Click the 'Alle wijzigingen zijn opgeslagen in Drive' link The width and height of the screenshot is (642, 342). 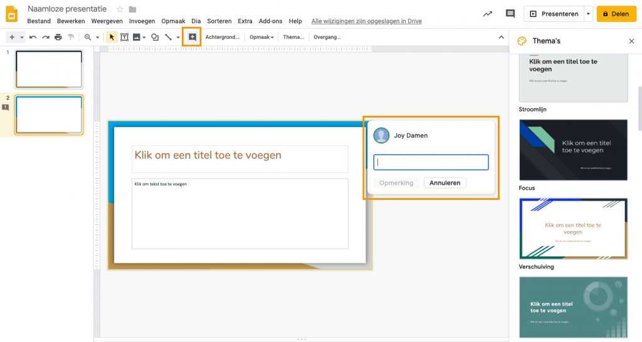click(x=366, y=21)
